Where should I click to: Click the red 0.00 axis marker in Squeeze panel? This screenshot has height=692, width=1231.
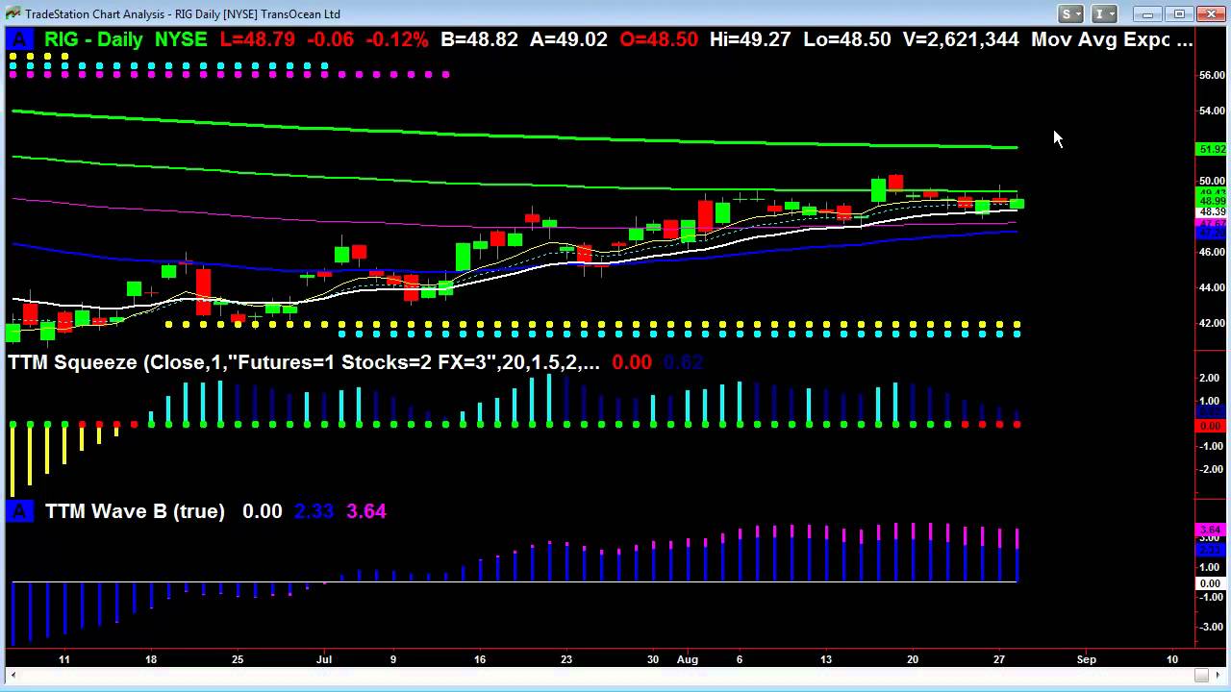point(1211,425)
